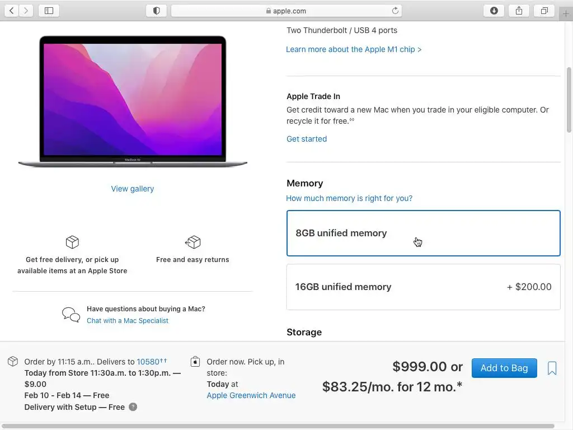Go forward with Safari's forward arrow
The image size is (573, 430).
pos(26,11)
